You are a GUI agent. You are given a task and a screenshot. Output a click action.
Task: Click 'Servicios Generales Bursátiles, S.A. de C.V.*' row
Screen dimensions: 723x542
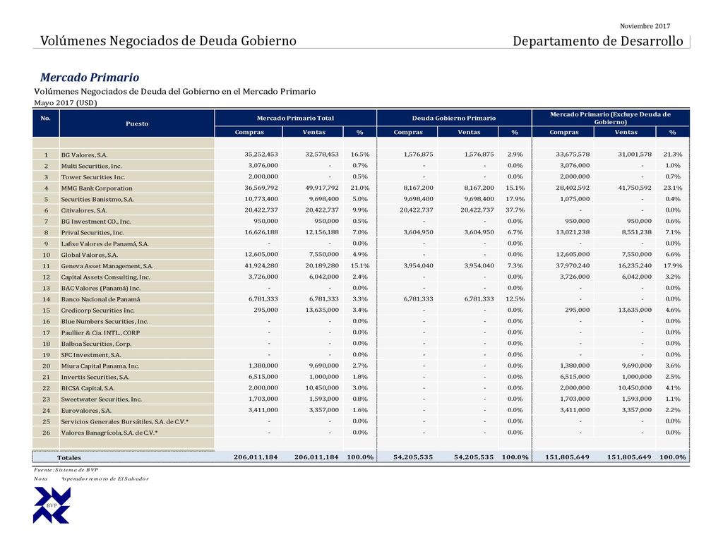[124, 421]
